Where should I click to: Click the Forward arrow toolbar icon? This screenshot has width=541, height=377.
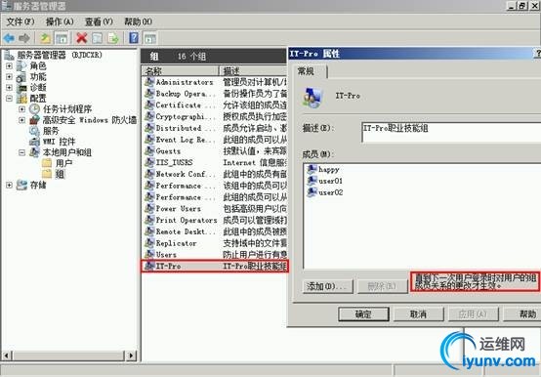tap(24, 38)
